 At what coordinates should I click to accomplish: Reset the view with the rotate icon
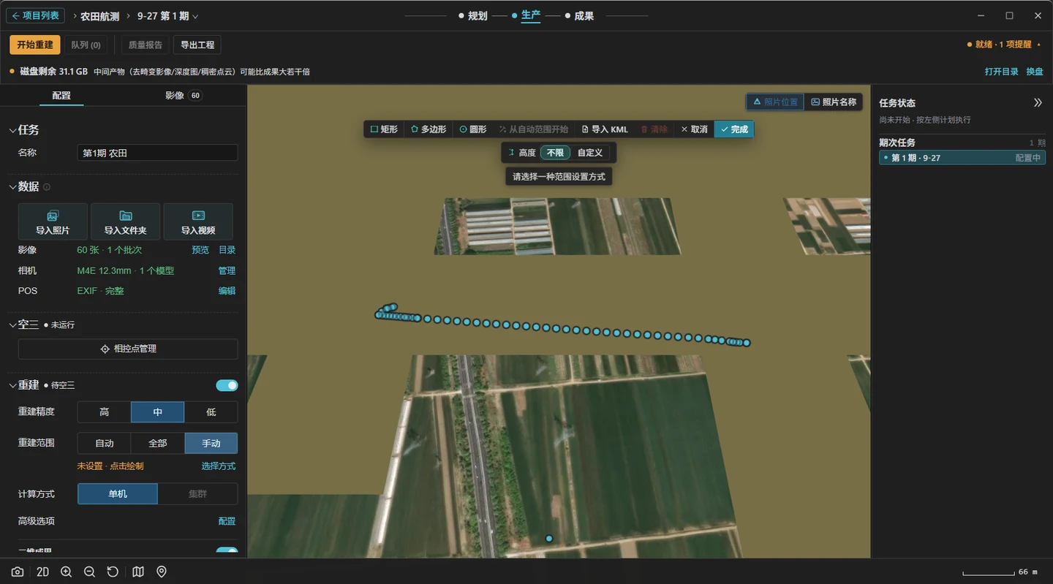(x=113, y=572)
